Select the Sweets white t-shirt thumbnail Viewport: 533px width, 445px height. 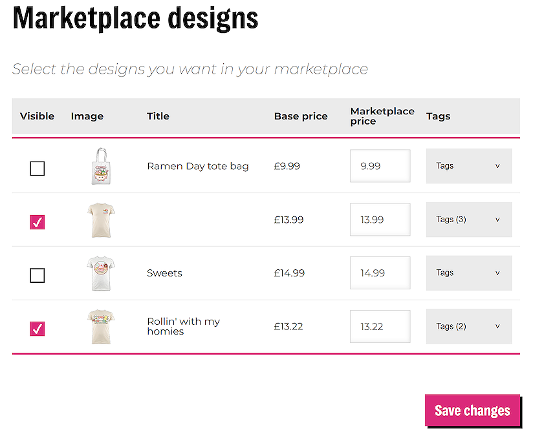tap(102, 273)
